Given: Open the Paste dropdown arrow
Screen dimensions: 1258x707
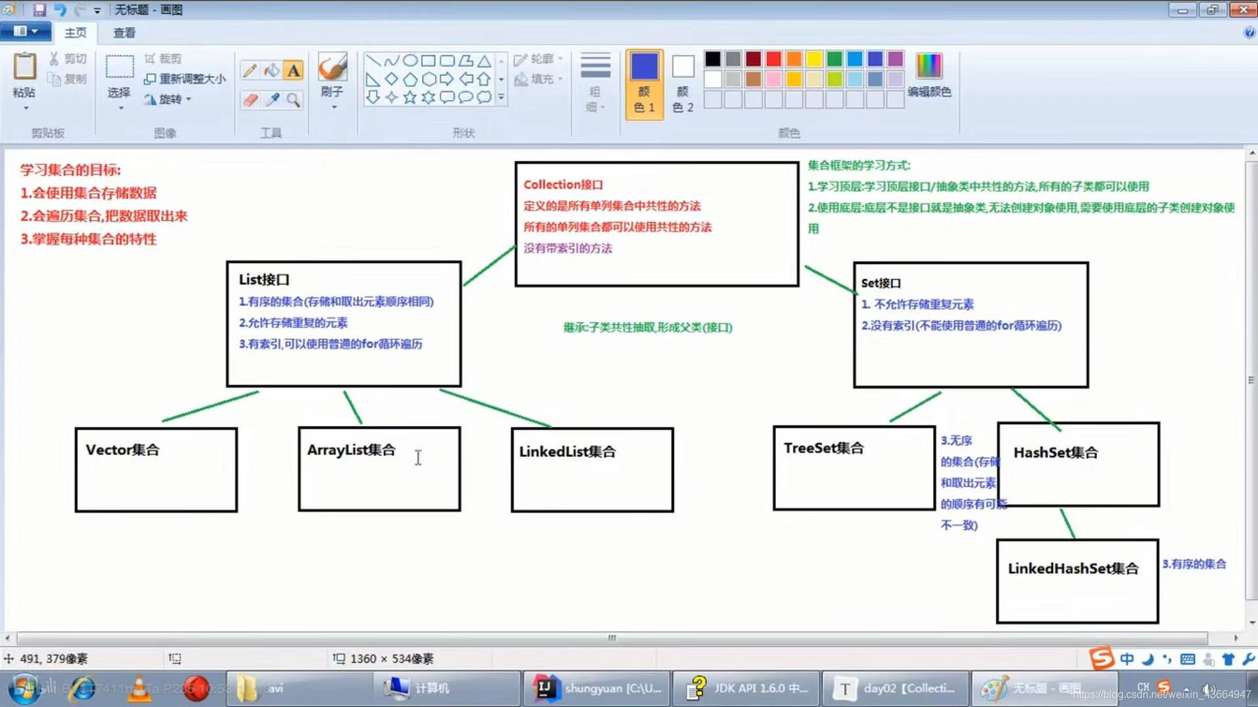Looking at the screenshot, I should [26, 108].
